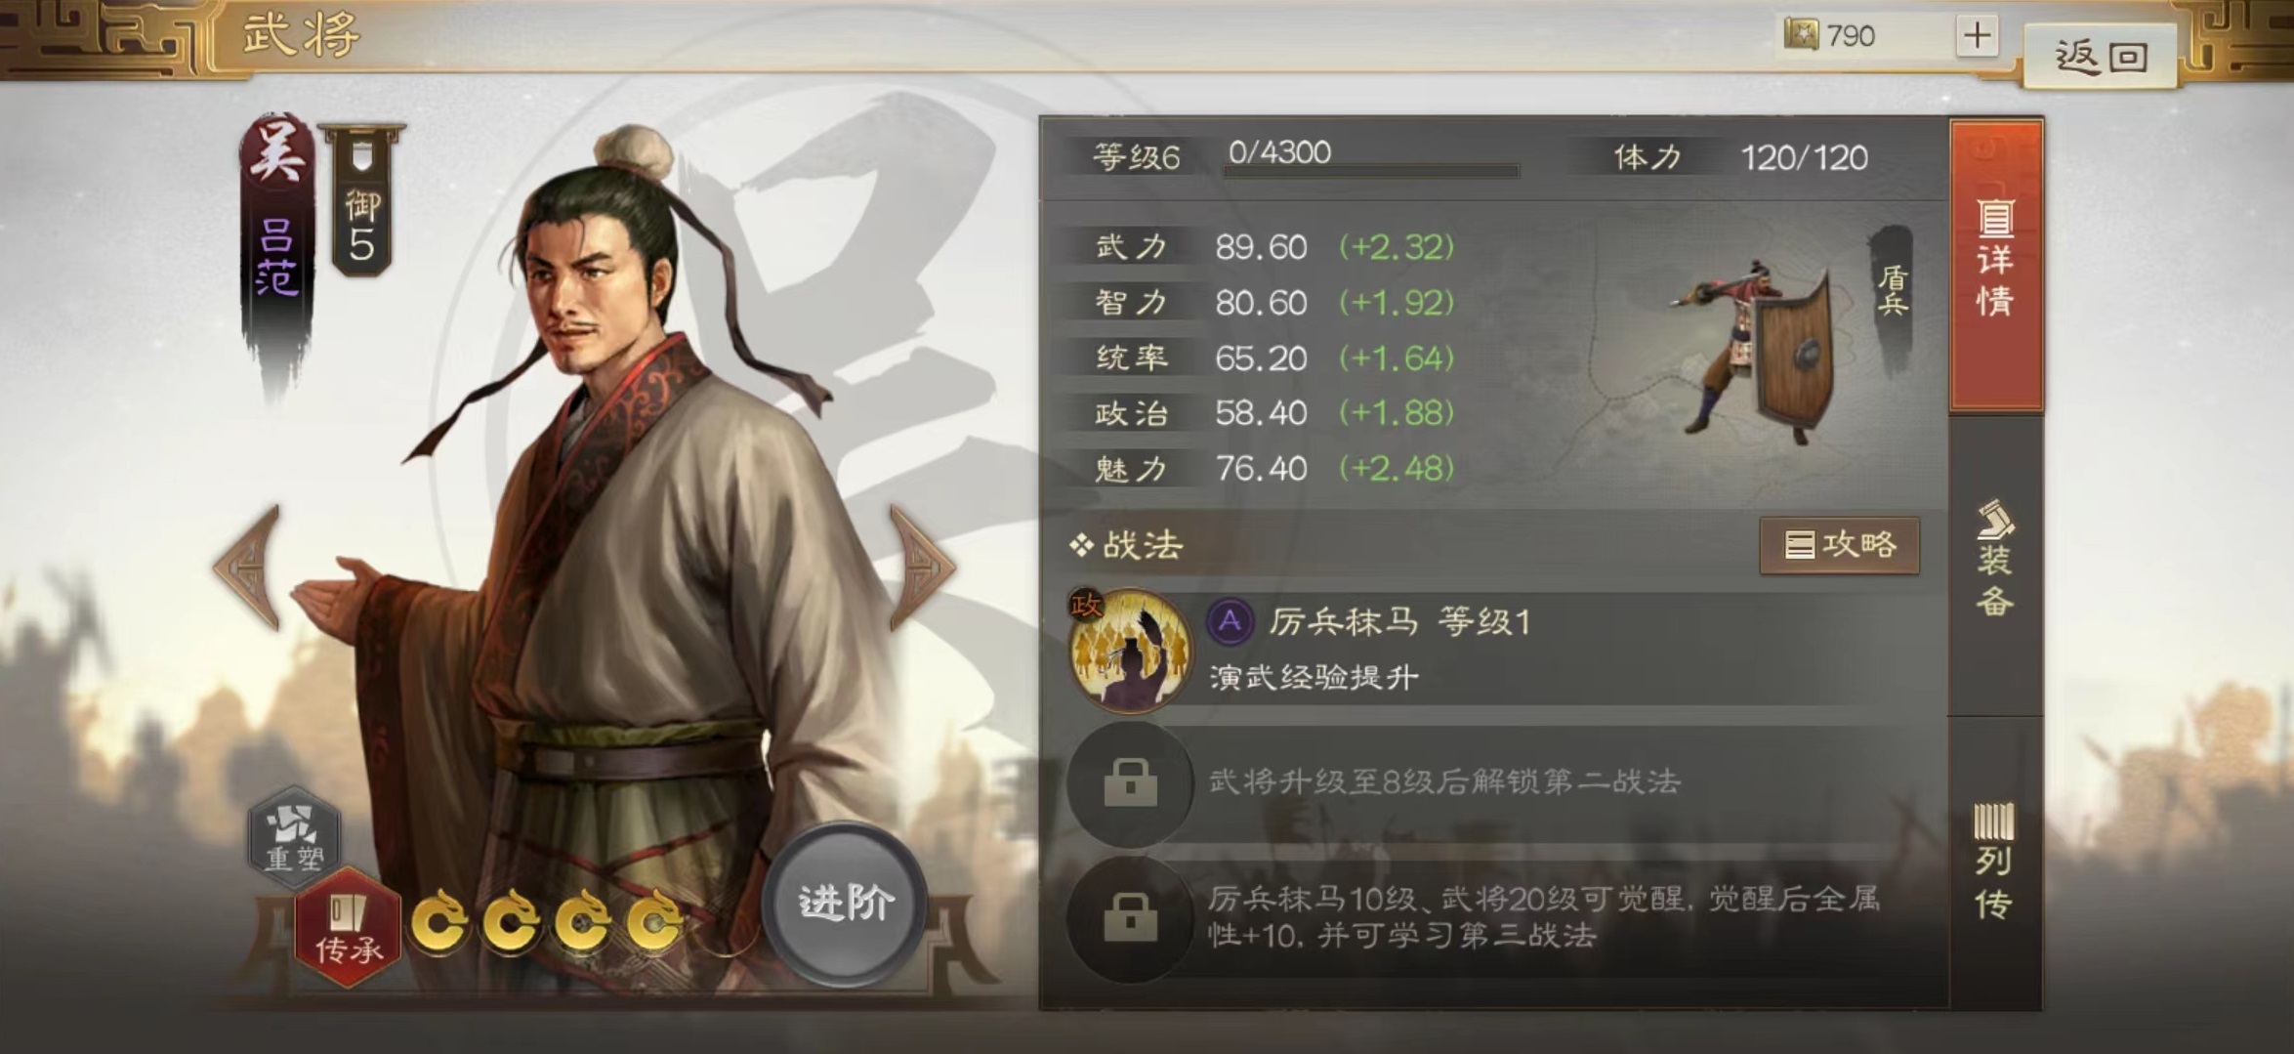2294x1054 pixels.
Task: Tap the 御5 command cost banner
Action: coord(362,200)
